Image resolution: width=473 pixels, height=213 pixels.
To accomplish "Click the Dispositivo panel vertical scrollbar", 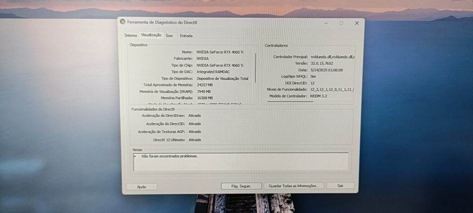I will pos(255,68).
